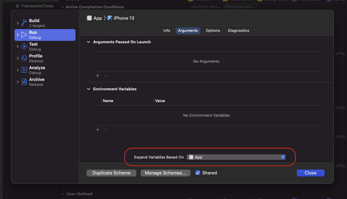Remove environment variable with minus button
Viewport: 347px width, 199px height.
pyautogui.click(x=106, y=129)
